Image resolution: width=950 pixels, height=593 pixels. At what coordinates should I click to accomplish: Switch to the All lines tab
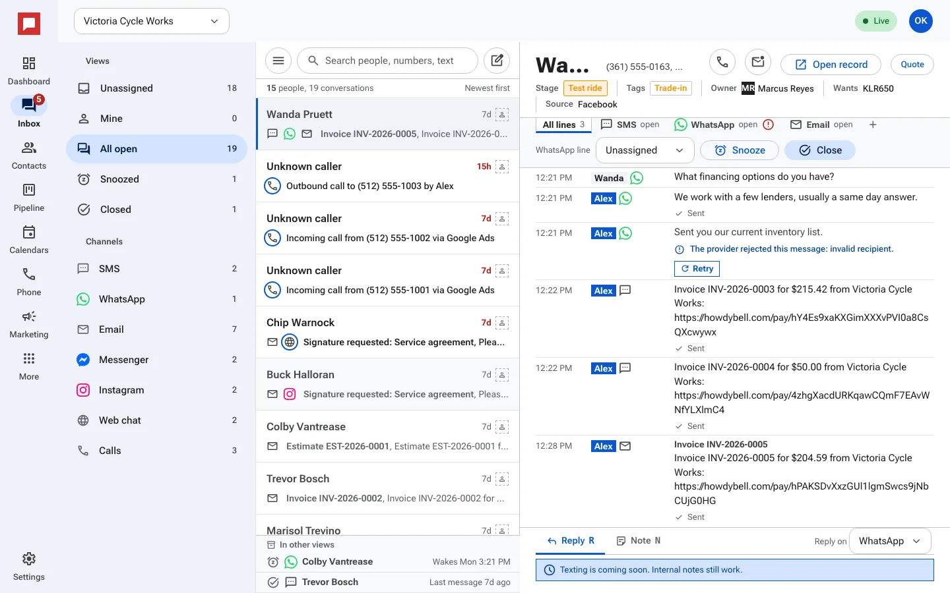[563, 125]
